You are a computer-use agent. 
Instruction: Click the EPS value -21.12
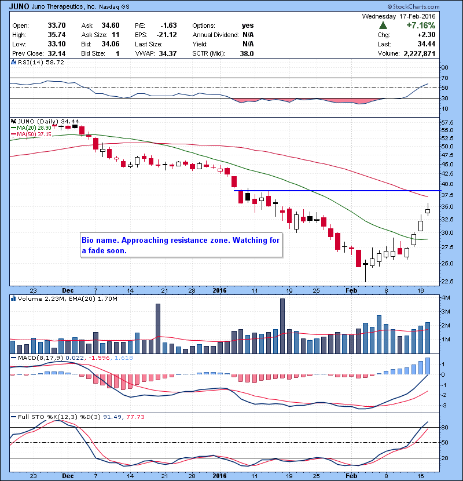167,35
